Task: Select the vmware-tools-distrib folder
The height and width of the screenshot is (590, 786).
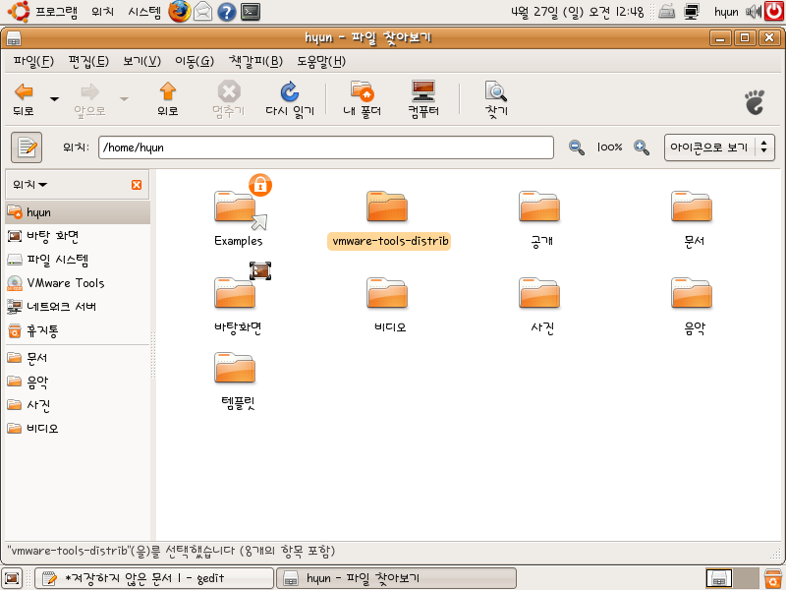Action: (x=387, y=206)
